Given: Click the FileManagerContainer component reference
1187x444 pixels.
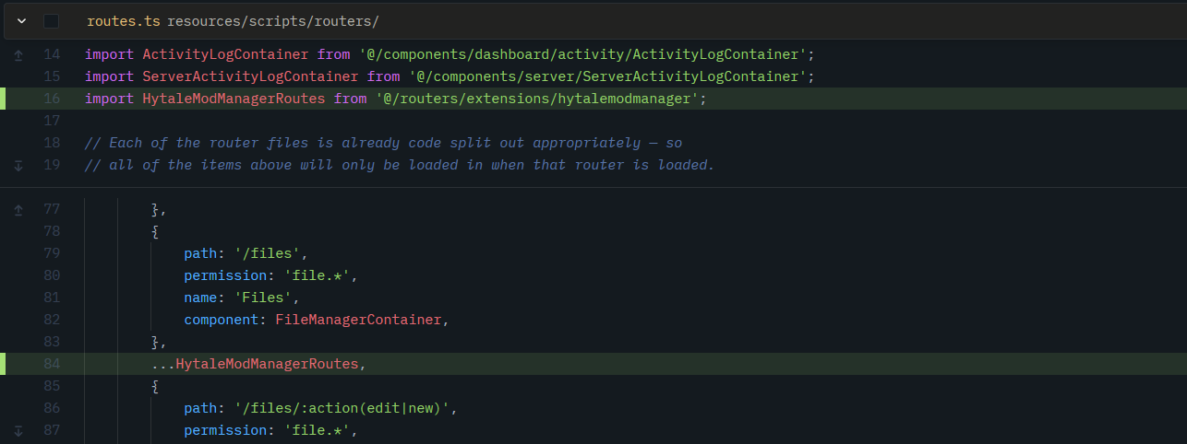Looking at the screenshot, I should tap(359, 320).
